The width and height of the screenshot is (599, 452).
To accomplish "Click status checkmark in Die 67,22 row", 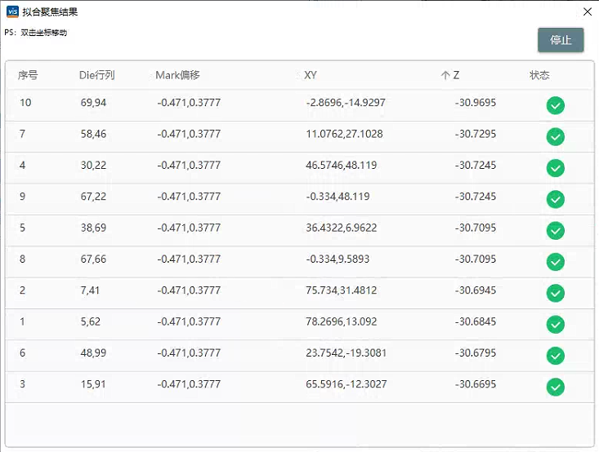I will coord(555,199).
